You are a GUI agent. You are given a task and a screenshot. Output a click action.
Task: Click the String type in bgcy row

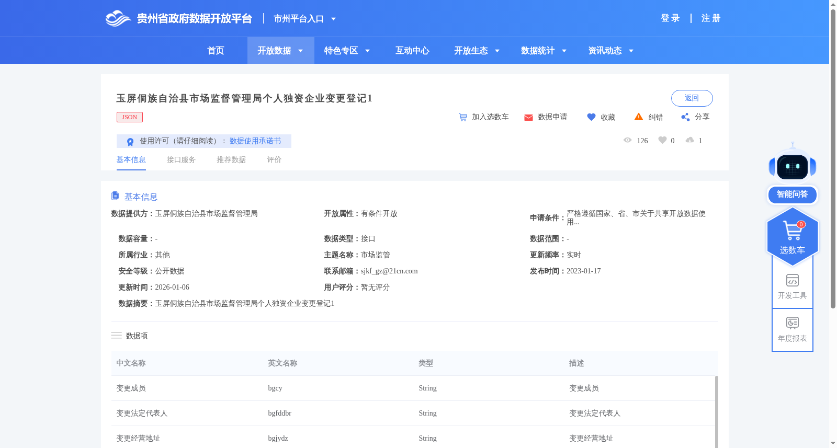(x=427, y=388)
